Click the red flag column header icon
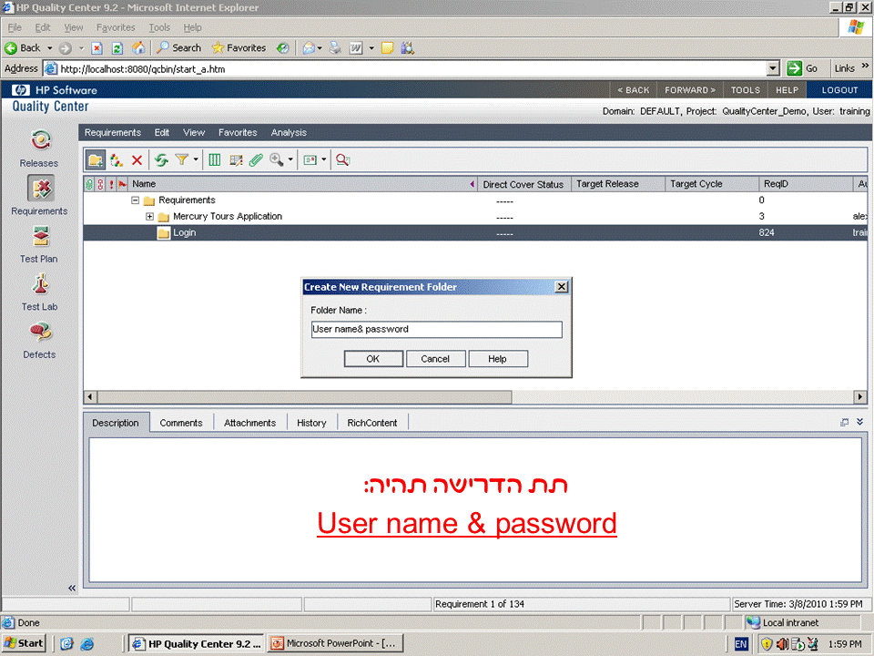Screen dimensions: 874x656 tap(123, 184)
